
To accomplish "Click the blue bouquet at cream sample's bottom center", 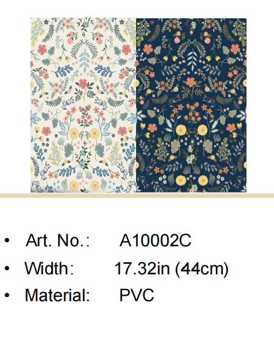I will [84, 161].
